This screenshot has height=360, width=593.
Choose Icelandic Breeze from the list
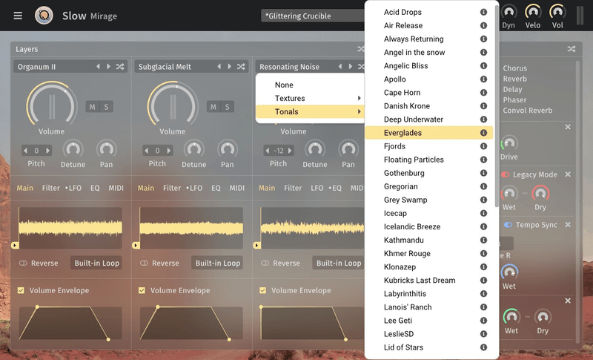pyautogui.click(x=412, y=226)
